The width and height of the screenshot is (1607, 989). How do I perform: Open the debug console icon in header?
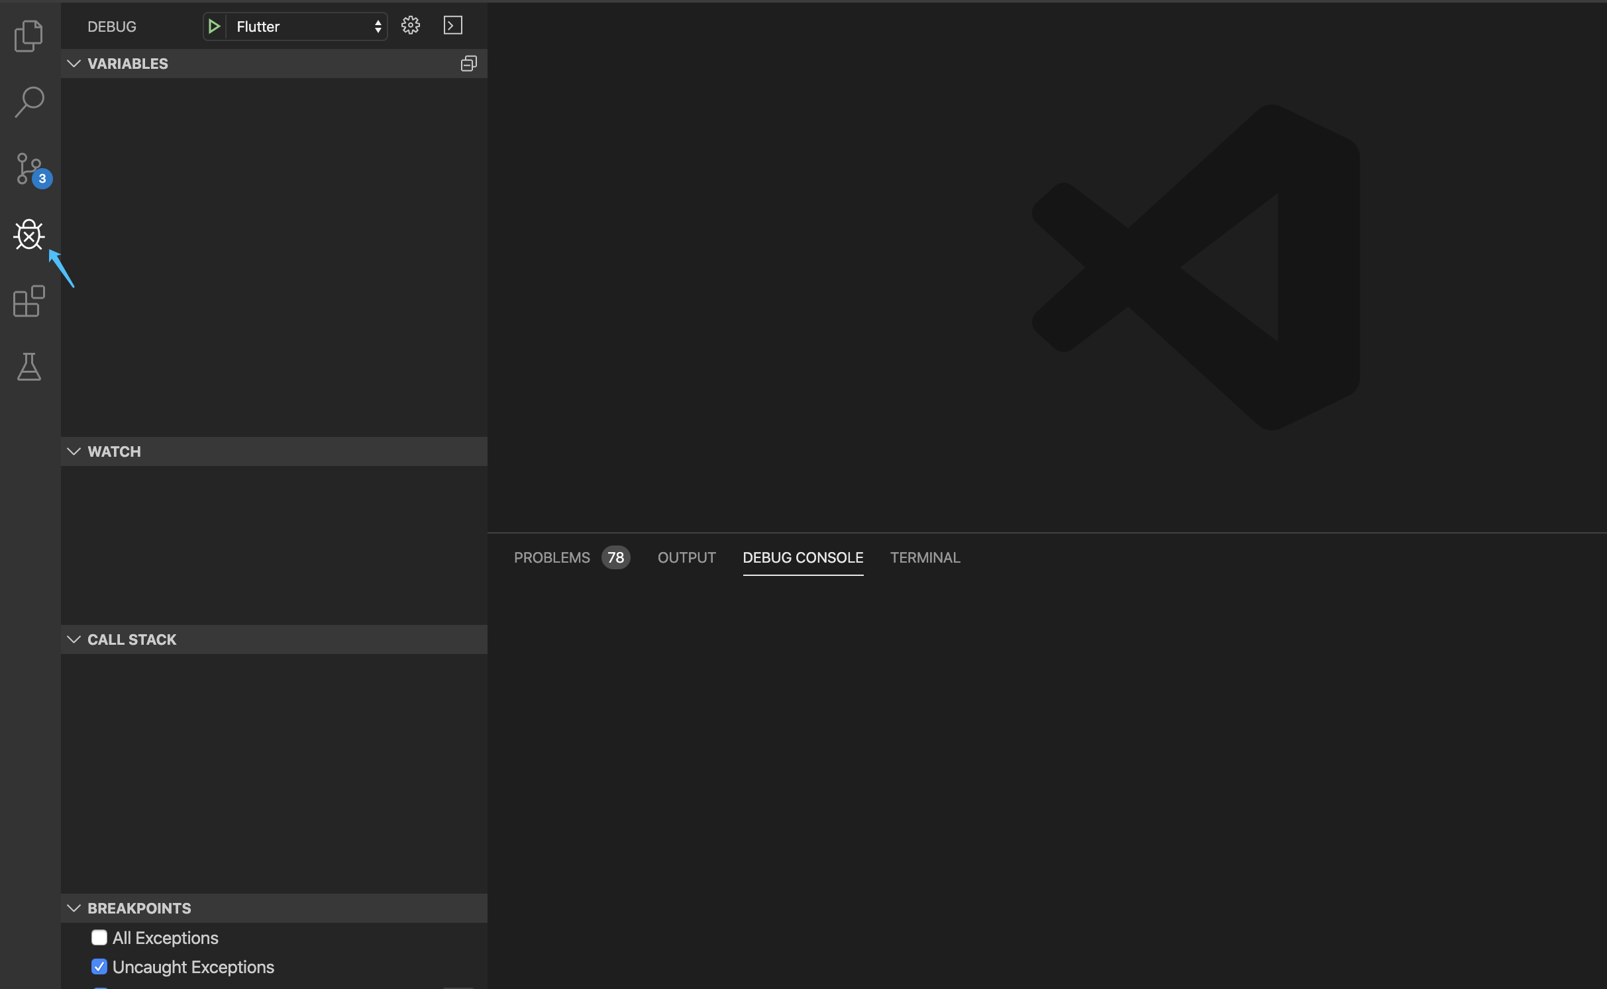click(x=453, y=26)
